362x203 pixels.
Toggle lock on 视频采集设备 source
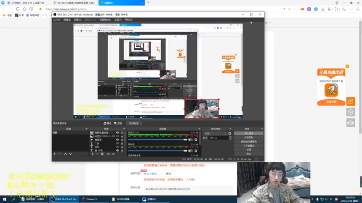click(122, 133)
